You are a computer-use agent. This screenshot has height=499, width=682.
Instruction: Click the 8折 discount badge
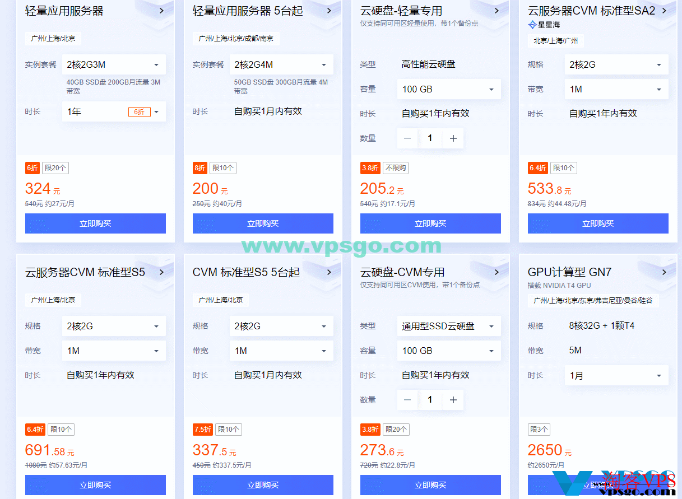[x=200, y=168]
